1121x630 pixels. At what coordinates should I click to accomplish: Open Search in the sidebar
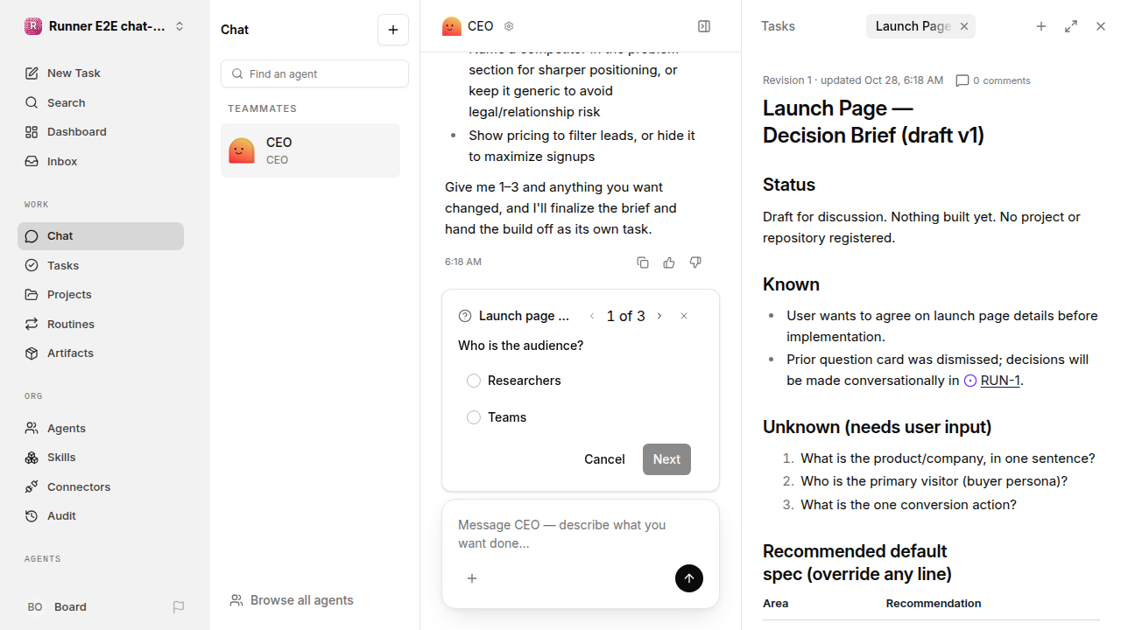(x=101, y=102)
